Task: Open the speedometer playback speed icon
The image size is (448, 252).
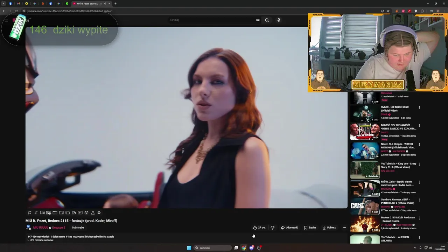Action: [x=74, y=213]
